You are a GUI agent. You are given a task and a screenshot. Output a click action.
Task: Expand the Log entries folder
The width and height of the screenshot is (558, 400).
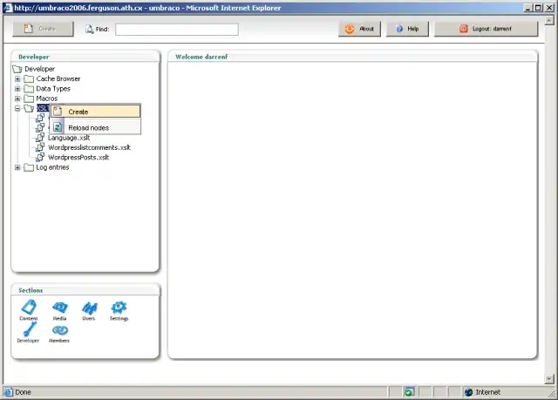[17, 167]
